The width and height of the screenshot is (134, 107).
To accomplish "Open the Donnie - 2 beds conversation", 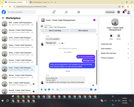I will point(18,61).
